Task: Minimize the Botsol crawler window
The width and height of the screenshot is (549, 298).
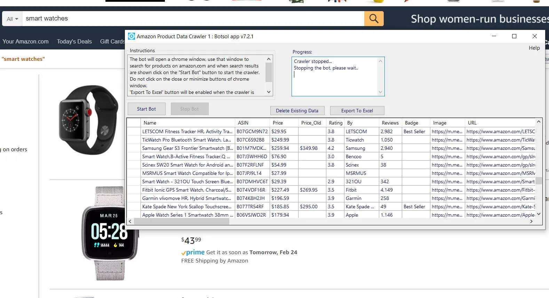Action: 494,36
